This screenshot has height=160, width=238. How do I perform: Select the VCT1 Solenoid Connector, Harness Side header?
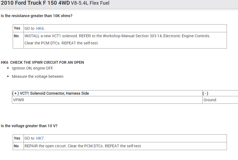(51, 93)
